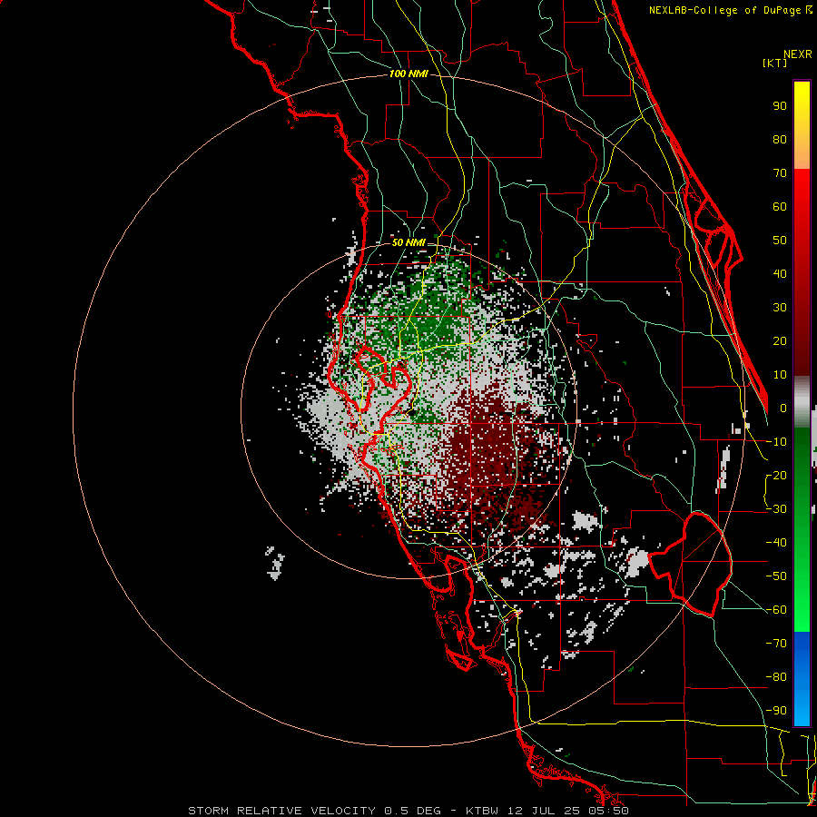Click the positive 90 value on velocity scale

[x=780, y=106]
